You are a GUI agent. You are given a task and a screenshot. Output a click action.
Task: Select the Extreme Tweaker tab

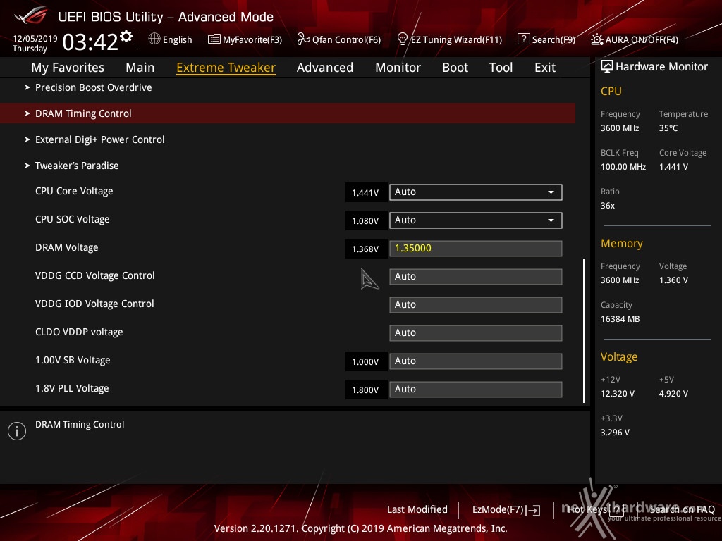[226, 67]
